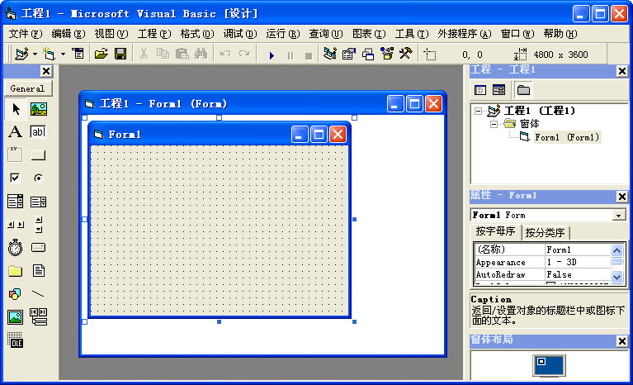This screenshot has height=385, width=633.
Task: Click the General toolbox tab button
Action: (27, 88)
